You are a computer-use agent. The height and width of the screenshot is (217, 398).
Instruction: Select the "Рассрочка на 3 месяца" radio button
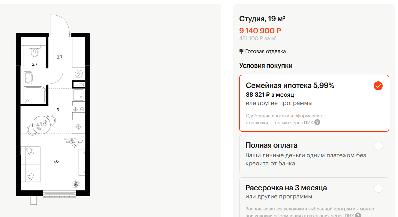tap(378, 188)
